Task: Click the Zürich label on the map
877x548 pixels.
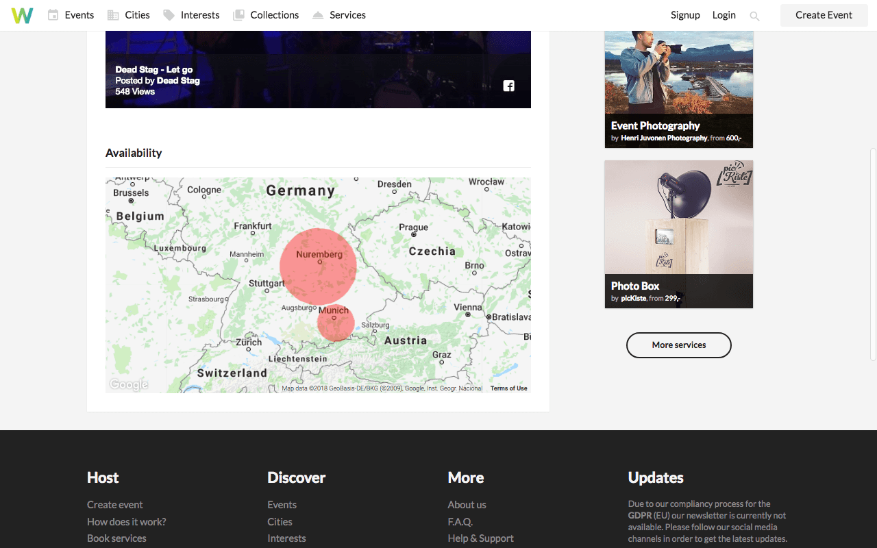Action: (249, 342)
